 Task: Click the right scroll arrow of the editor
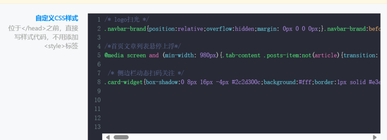pos(375,137)
